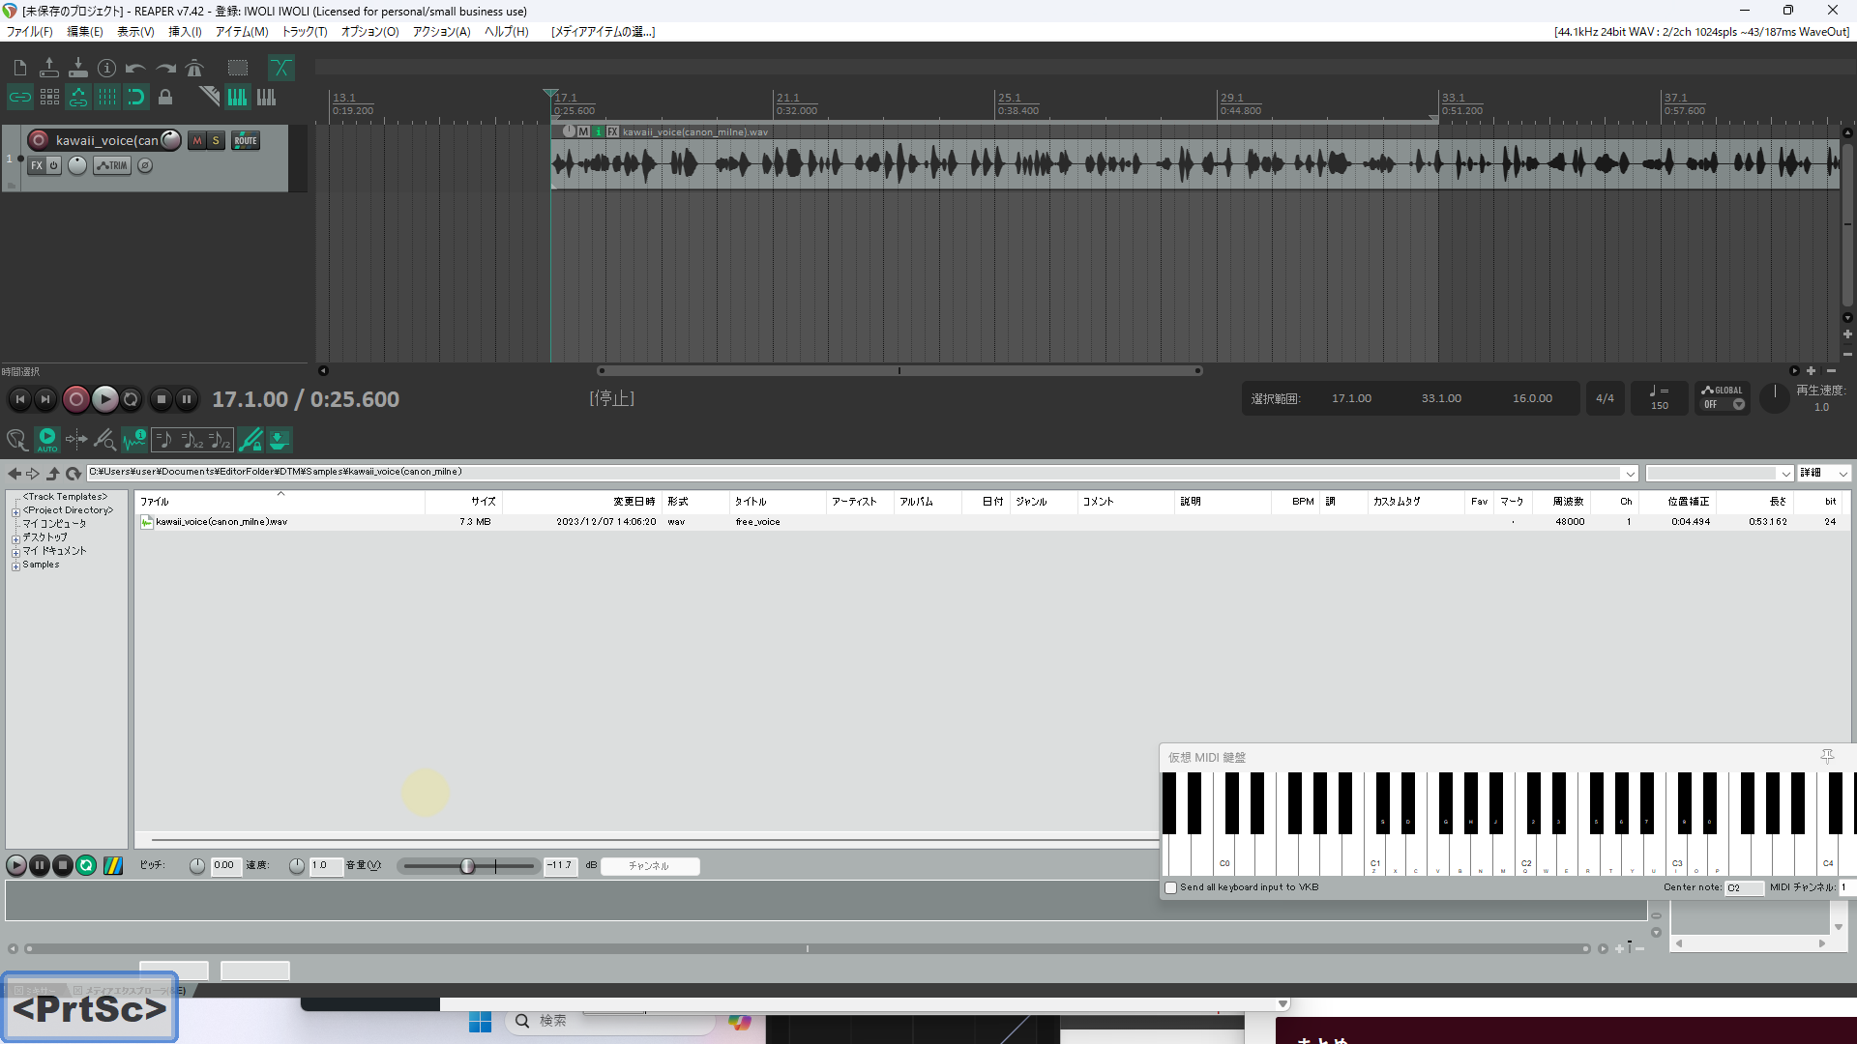Image resolution: width=1857 pixels, height=1044 pixels.
Task: Arm record on kawaii_voice track
Action: 39,140
